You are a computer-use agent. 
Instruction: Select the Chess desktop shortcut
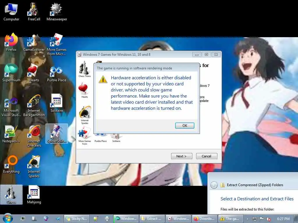point(11,195)
